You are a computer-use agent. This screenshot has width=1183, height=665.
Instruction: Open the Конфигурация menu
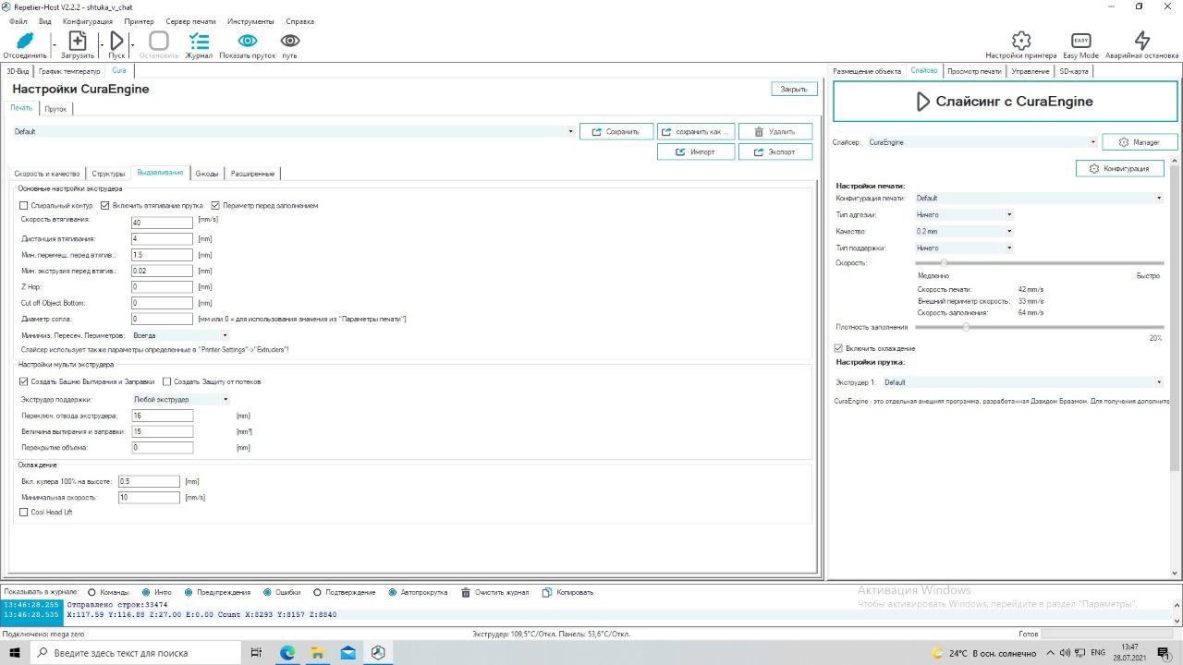coord(88,21)
